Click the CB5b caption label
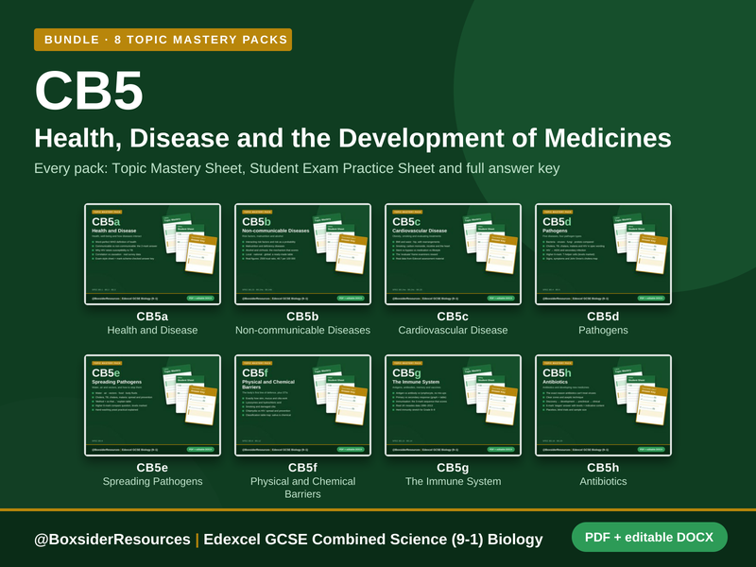The height and width of the screenshot is (567, 756). [302, 317]
